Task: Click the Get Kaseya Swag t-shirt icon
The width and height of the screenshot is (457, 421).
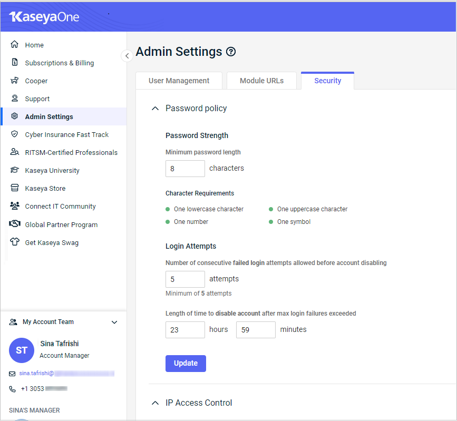Action: (15, 242)
